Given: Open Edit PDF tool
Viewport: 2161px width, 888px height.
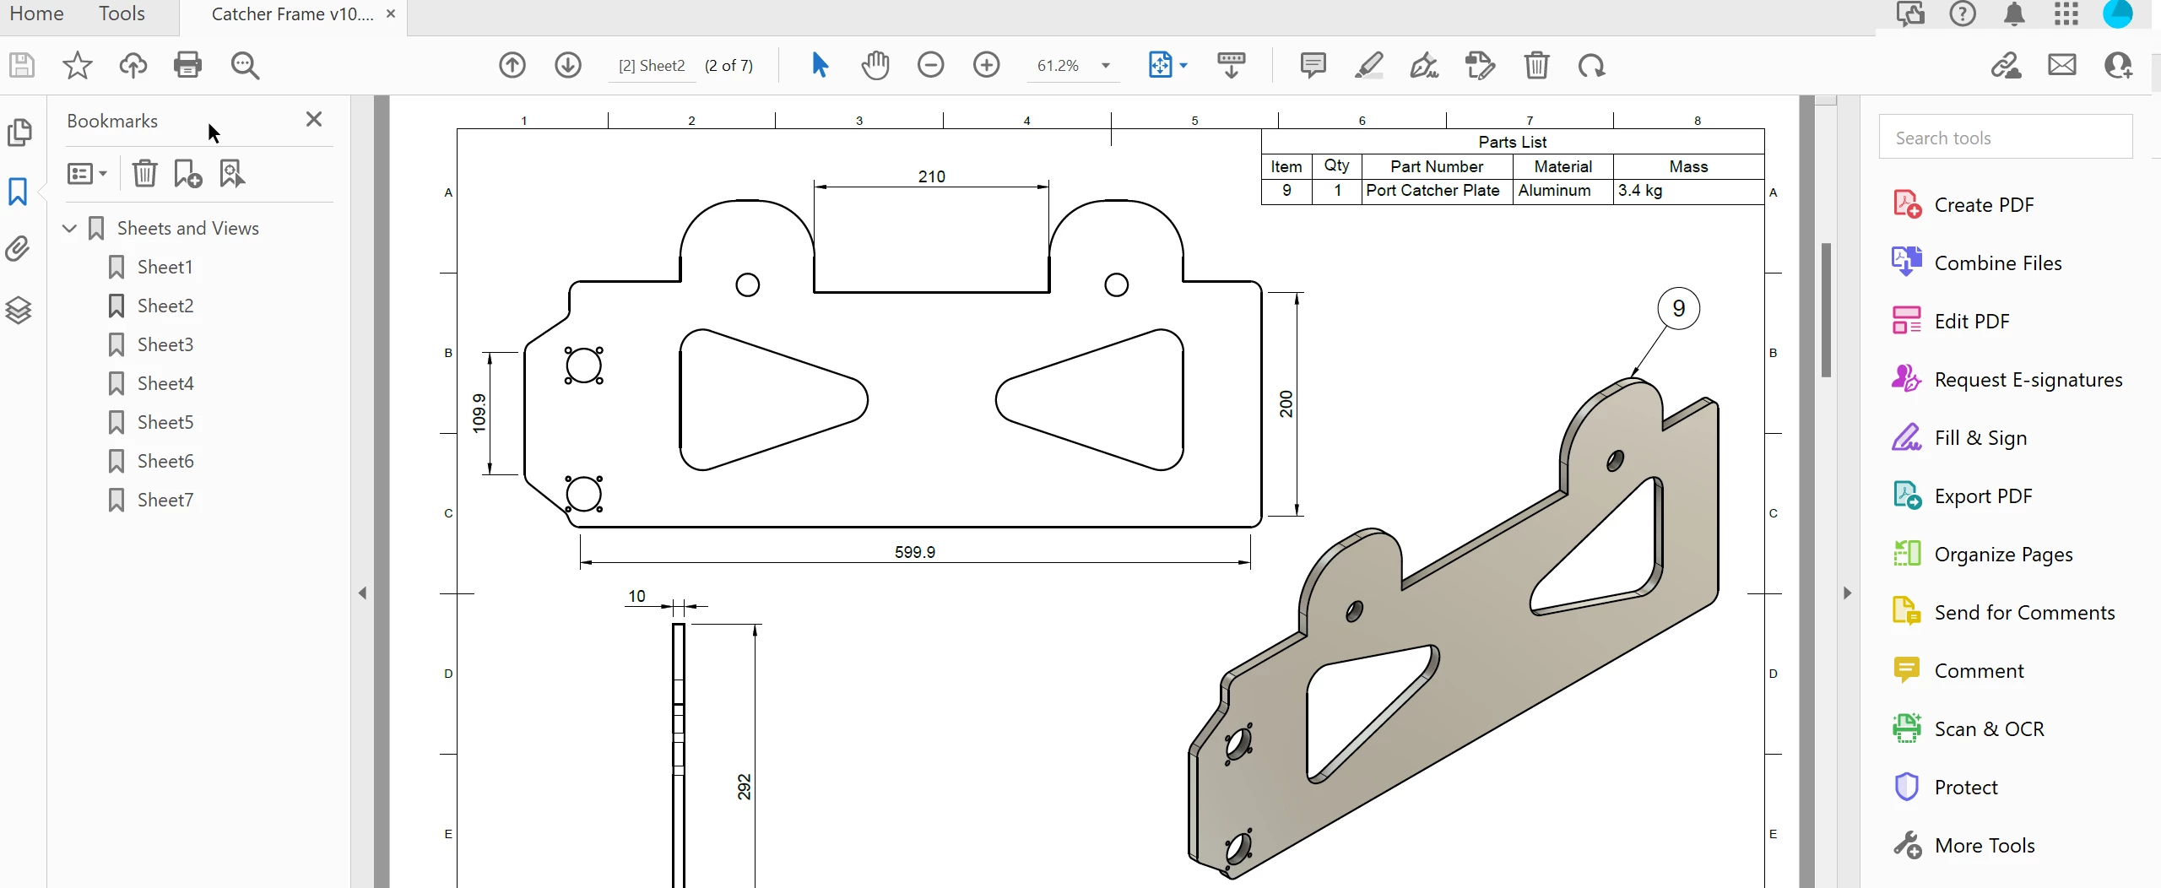Looking at the screenshot, I should [x=1951, y=321].
